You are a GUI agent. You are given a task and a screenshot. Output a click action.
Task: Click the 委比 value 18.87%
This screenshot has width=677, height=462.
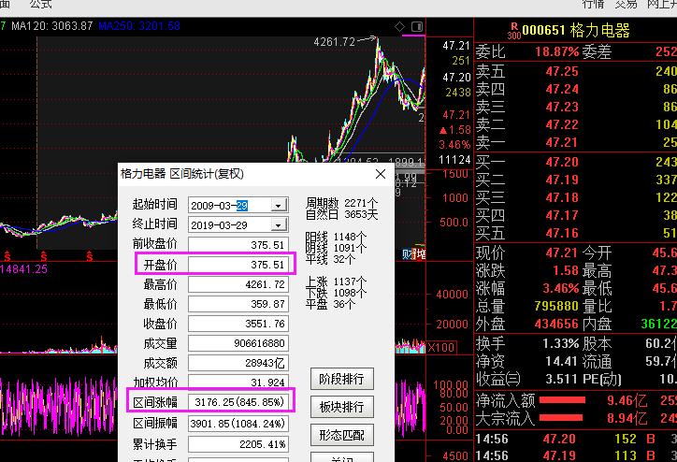(x=556, y=52)
